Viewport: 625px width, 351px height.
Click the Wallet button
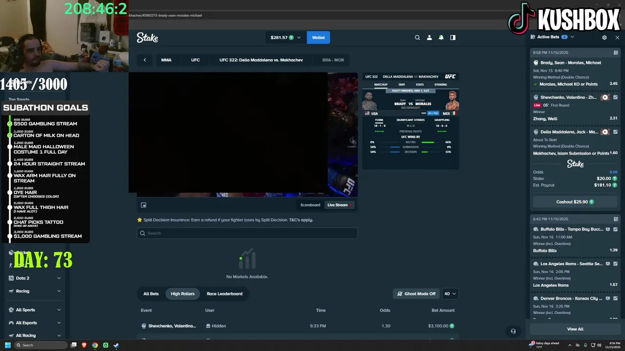(318, 38)
